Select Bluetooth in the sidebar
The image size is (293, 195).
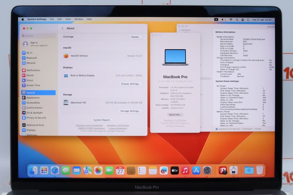tap(39, 58)
